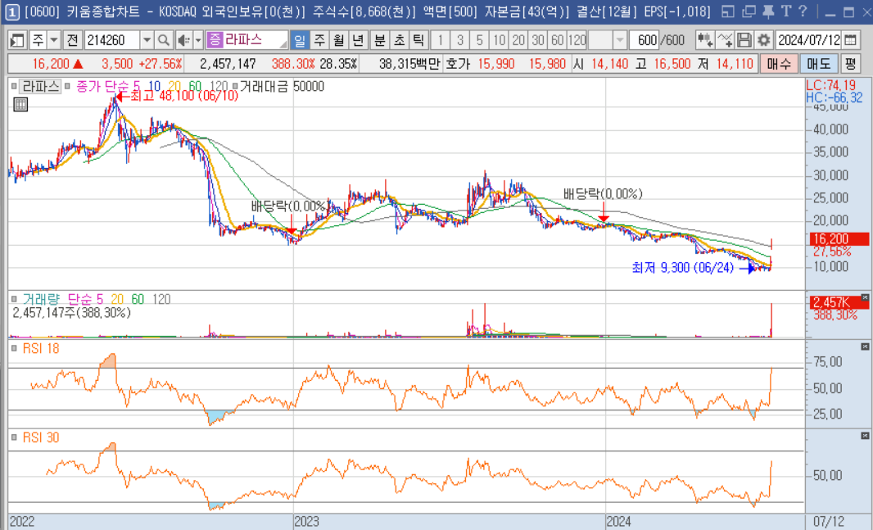Click the '종가 단순' moving average legend
This screenshot has height=530, width=873.
tap(103, 86)
